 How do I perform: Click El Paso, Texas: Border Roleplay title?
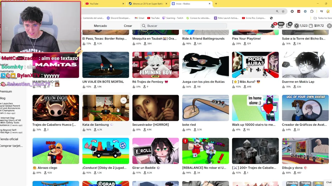105,38
